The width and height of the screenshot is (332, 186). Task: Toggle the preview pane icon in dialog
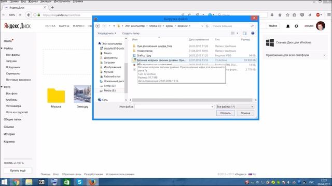(x=244, y=33)
